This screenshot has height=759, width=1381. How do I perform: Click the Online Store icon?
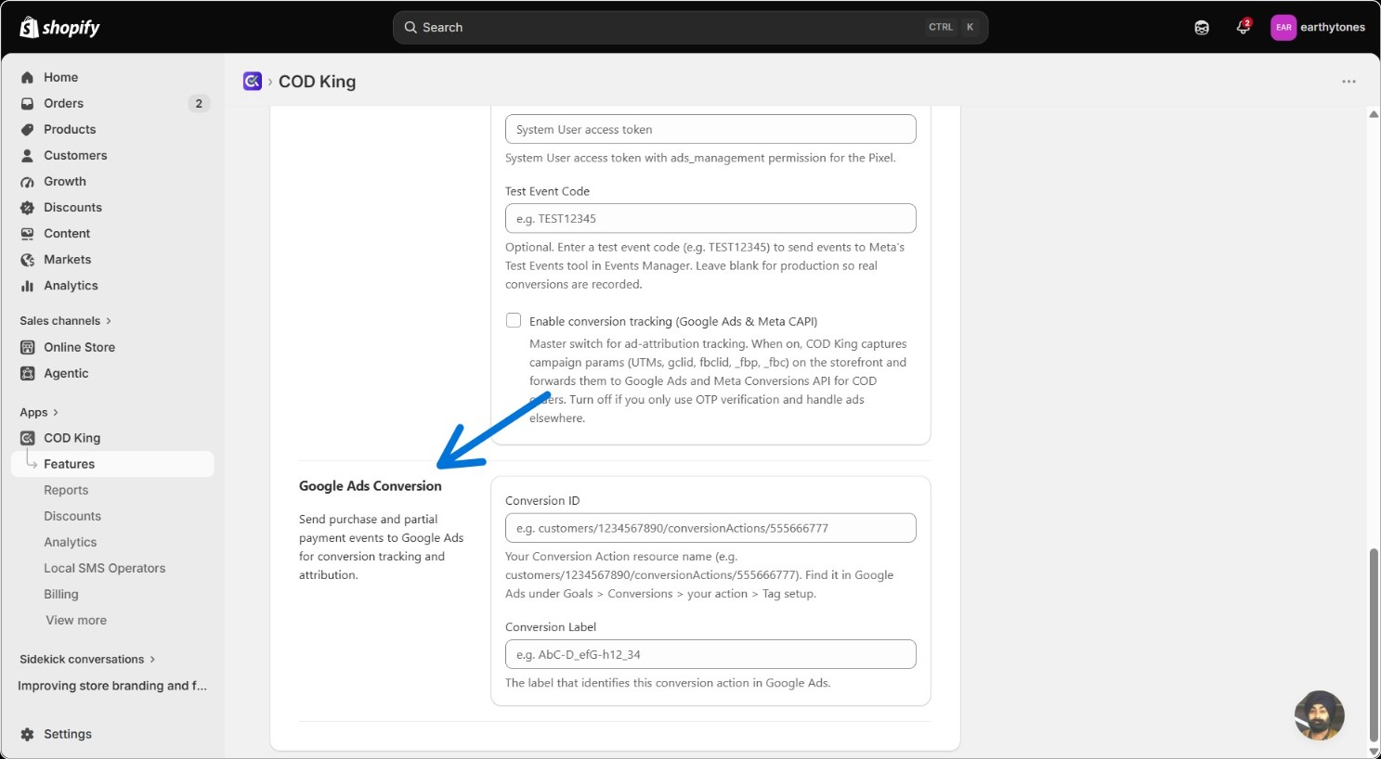coord(28,347)
